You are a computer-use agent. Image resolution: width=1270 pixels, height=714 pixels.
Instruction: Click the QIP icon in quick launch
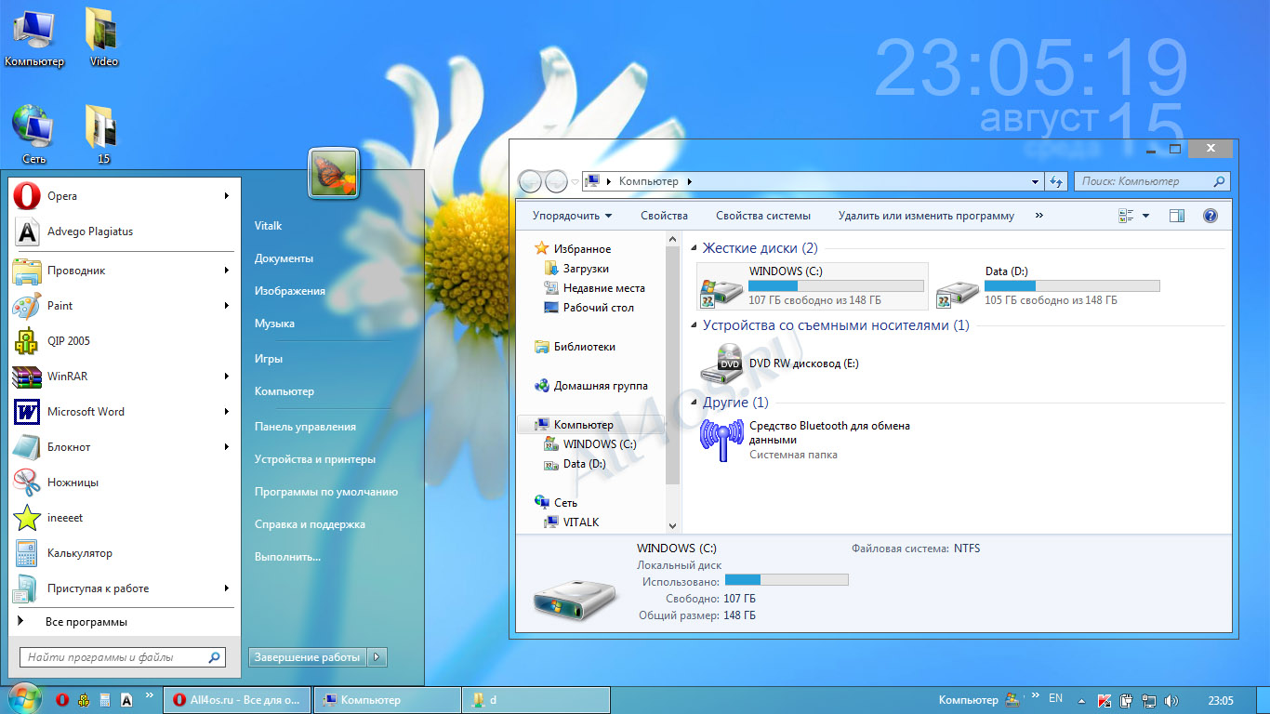[84, 700]
